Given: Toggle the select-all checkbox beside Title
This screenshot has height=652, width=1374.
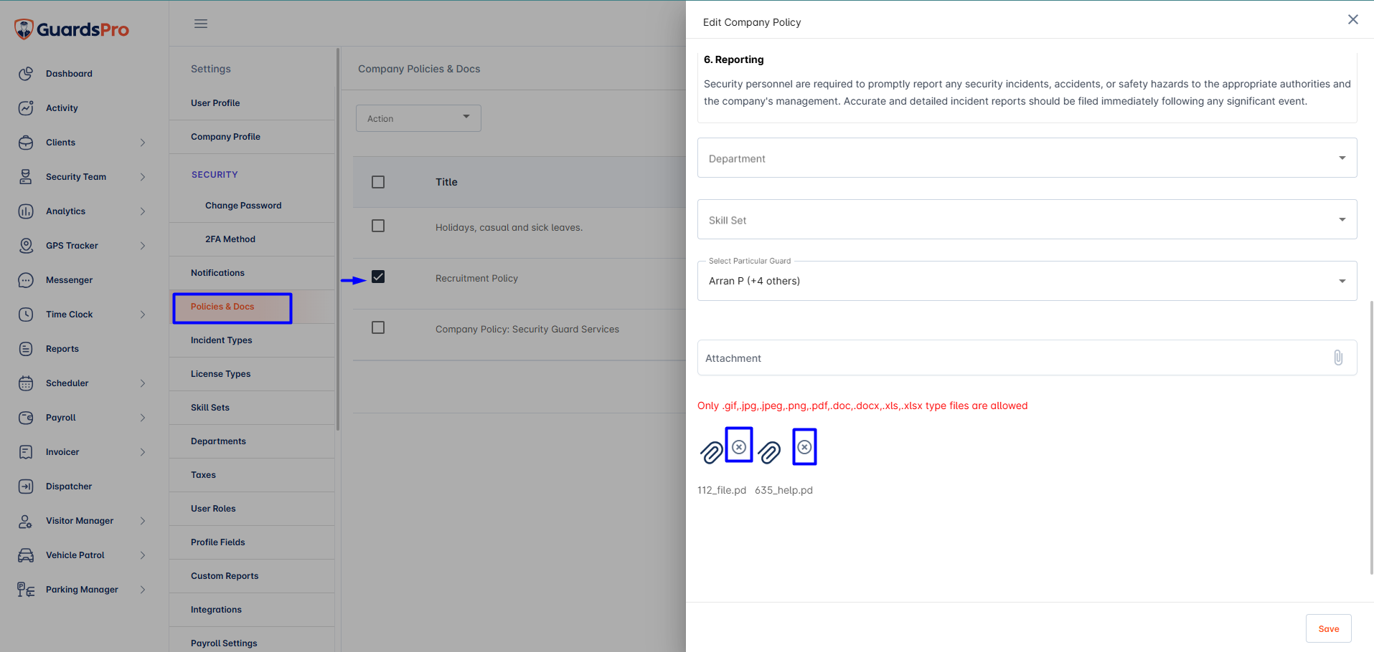Looking at the screenshot, I should pyautogui.click(x=378, y=182).
